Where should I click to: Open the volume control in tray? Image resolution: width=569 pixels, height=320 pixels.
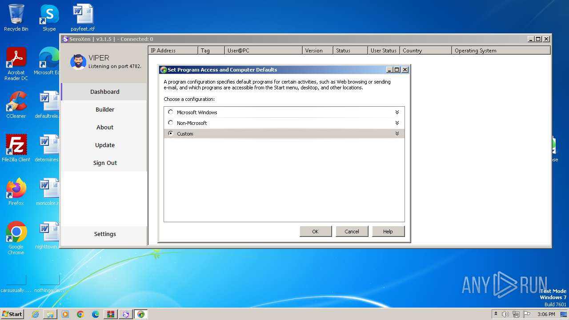tap(505, 314)
